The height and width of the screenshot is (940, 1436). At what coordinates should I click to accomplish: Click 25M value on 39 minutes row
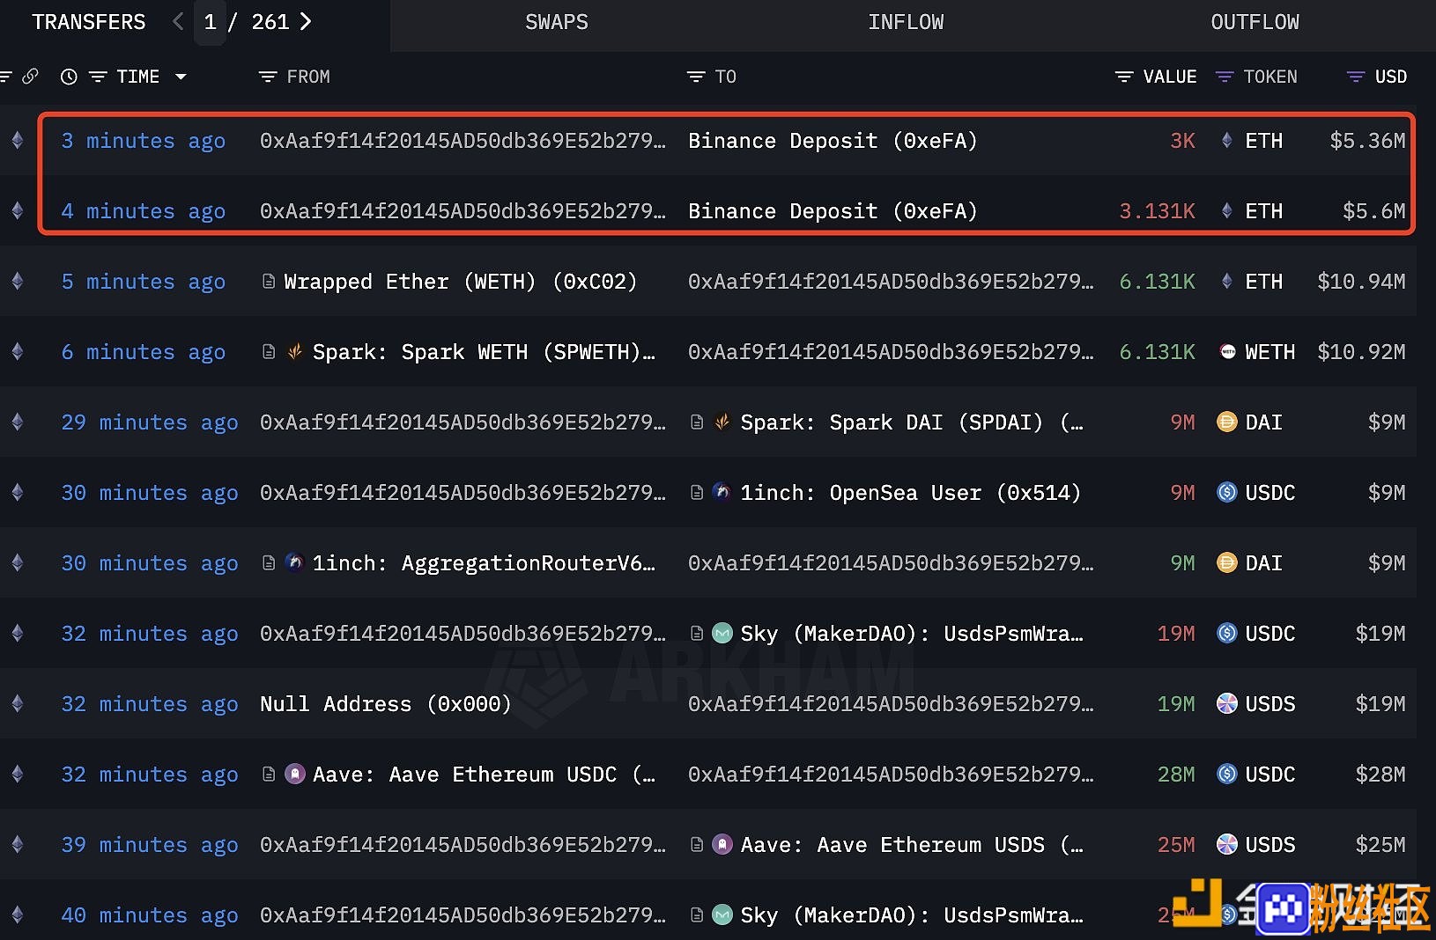click(x=1176, y=845)
